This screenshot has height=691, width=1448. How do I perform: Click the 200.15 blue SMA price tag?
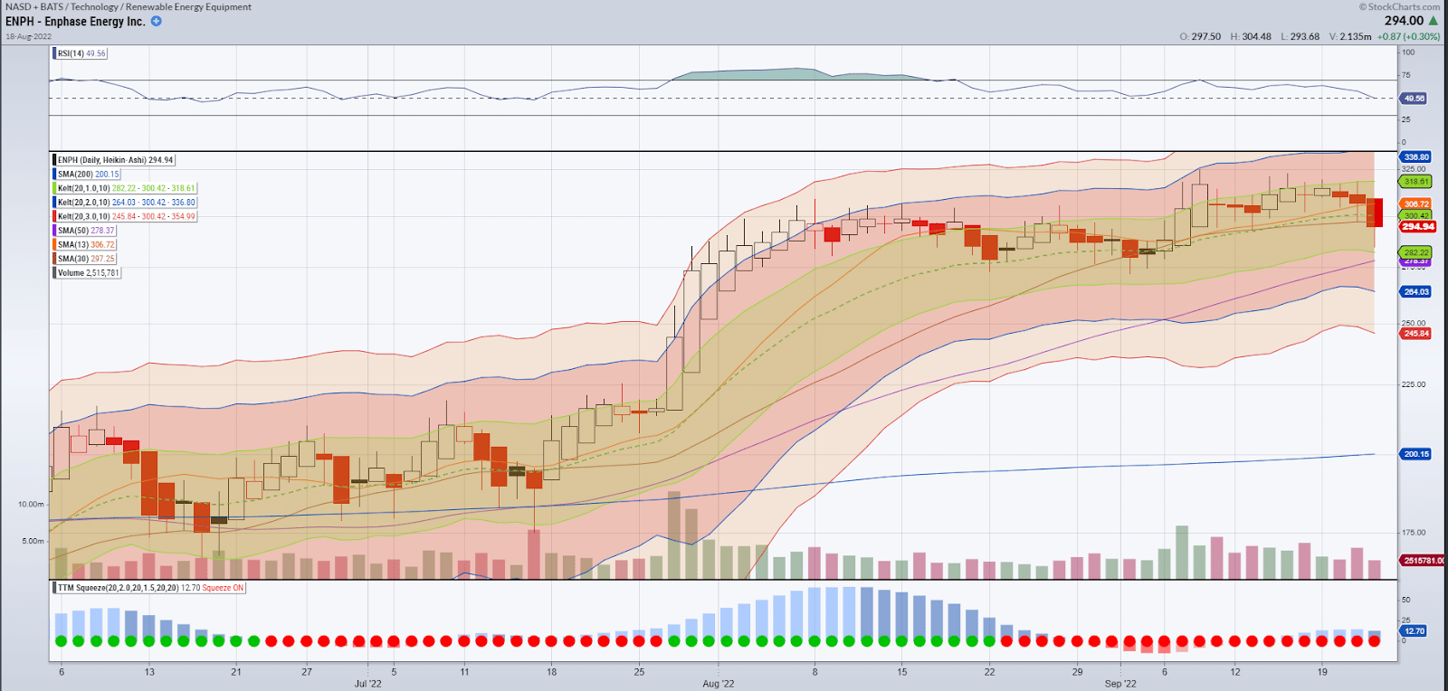pos(1416,454)
